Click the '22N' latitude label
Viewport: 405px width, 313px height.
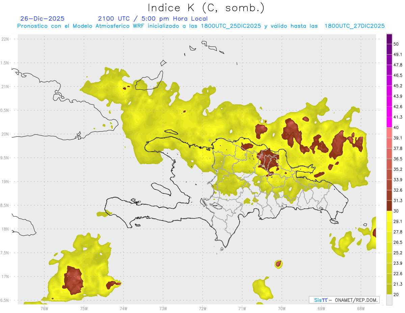(6, 39)
